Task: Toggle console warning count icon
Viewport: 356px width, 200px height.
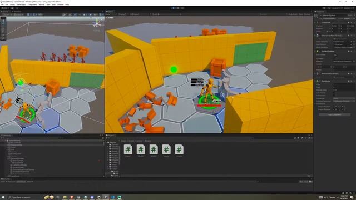Action: (x=306, y=182)
